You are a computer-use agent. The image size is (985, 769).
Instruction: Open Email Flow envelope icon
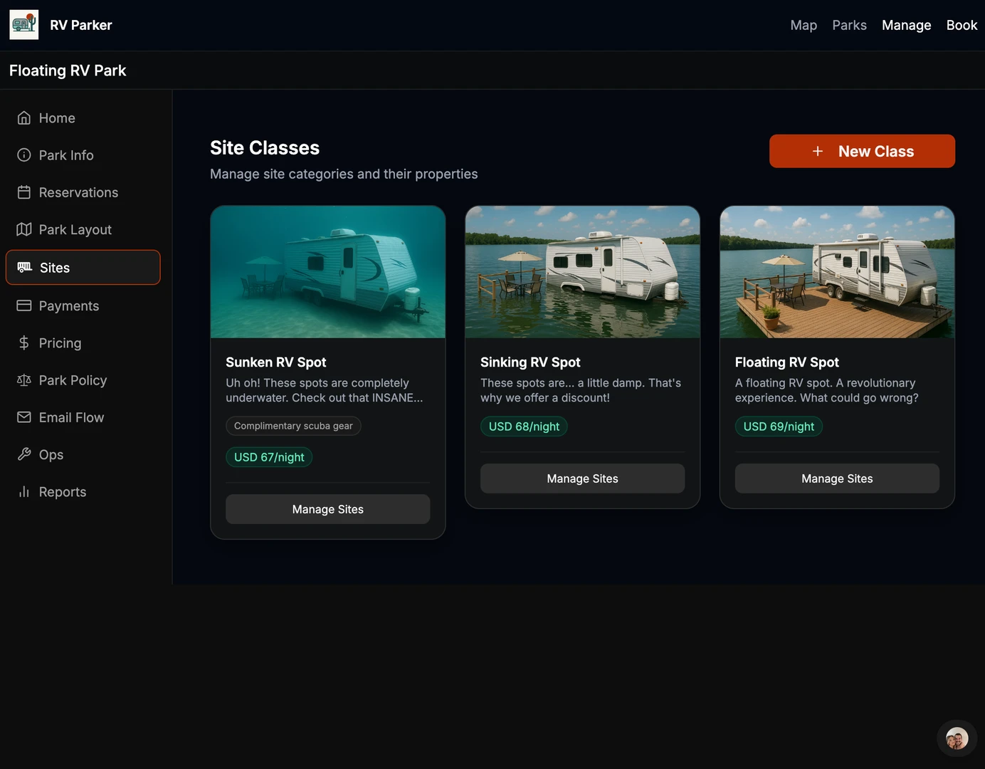(x=24, y=417)
